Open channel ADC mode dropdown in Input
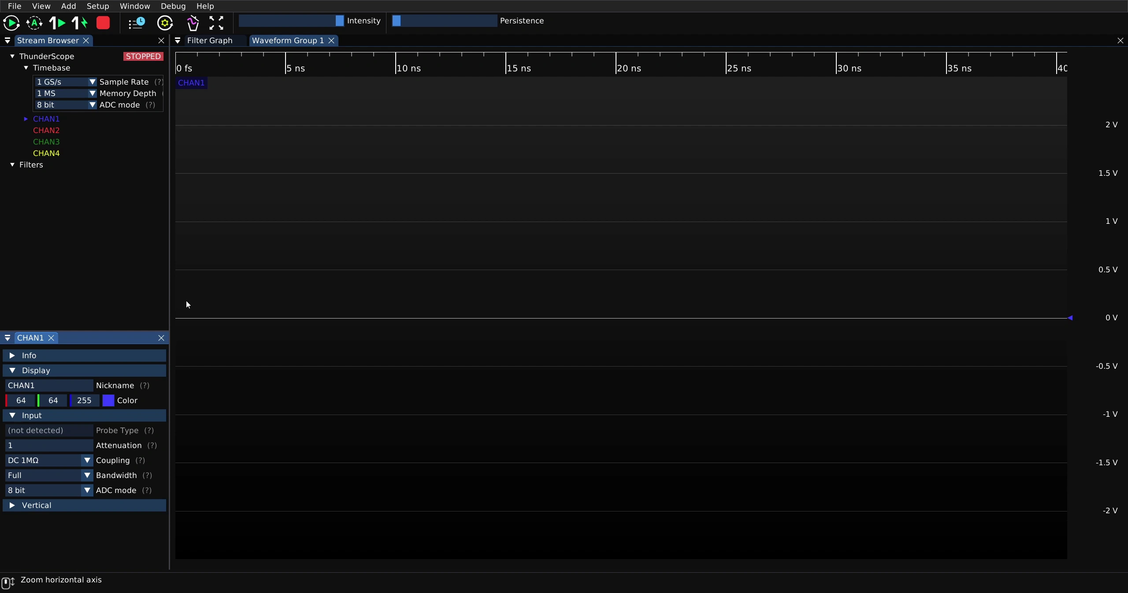Viewport: 1128px width, 593px height. tap(49, 490)
